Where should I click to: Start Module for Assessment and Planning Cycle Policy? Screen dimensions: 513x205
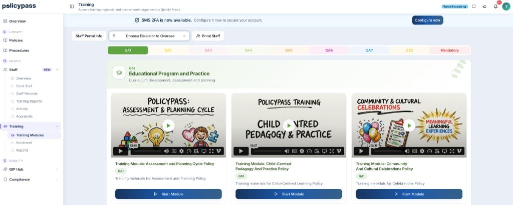168,194
